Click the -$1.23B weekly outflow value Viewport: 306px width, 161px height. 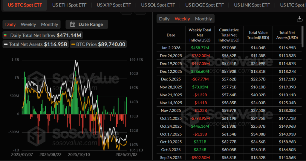tap(200, 134)
